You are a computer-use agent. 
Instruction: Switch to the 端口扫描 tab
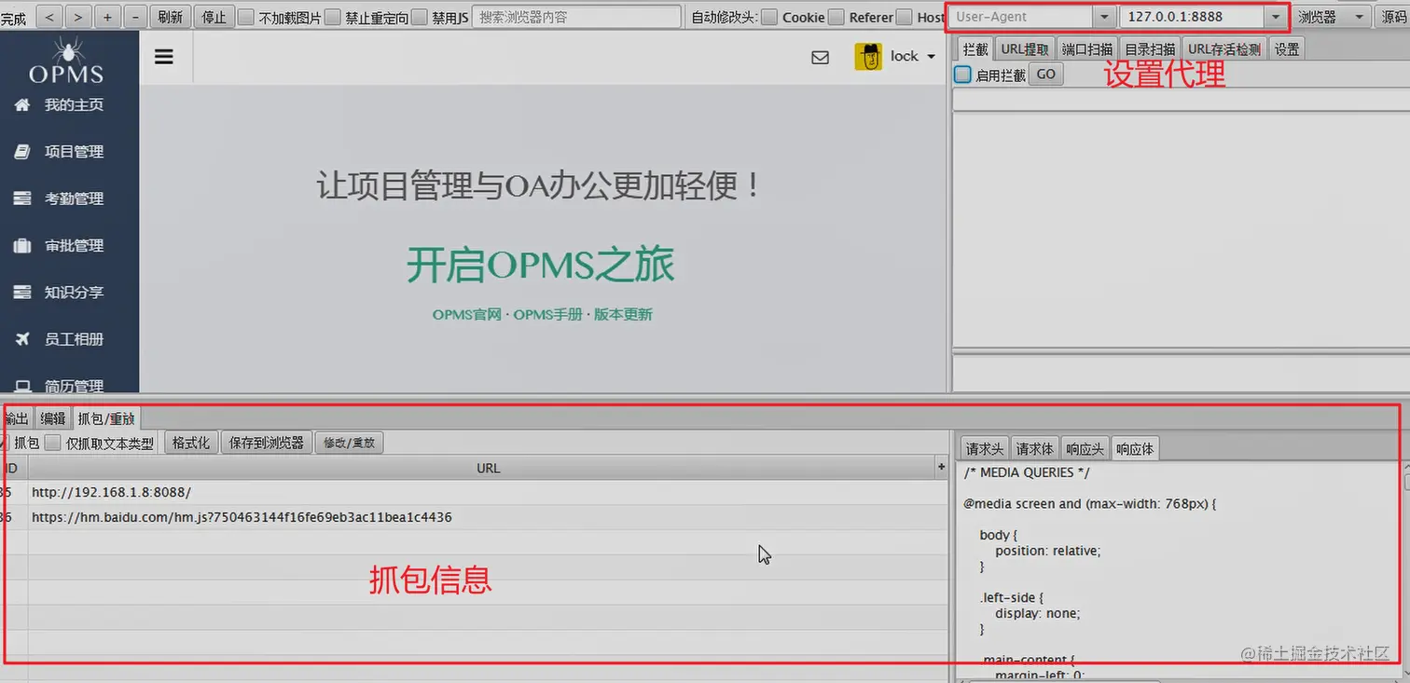coord(1087,49)
